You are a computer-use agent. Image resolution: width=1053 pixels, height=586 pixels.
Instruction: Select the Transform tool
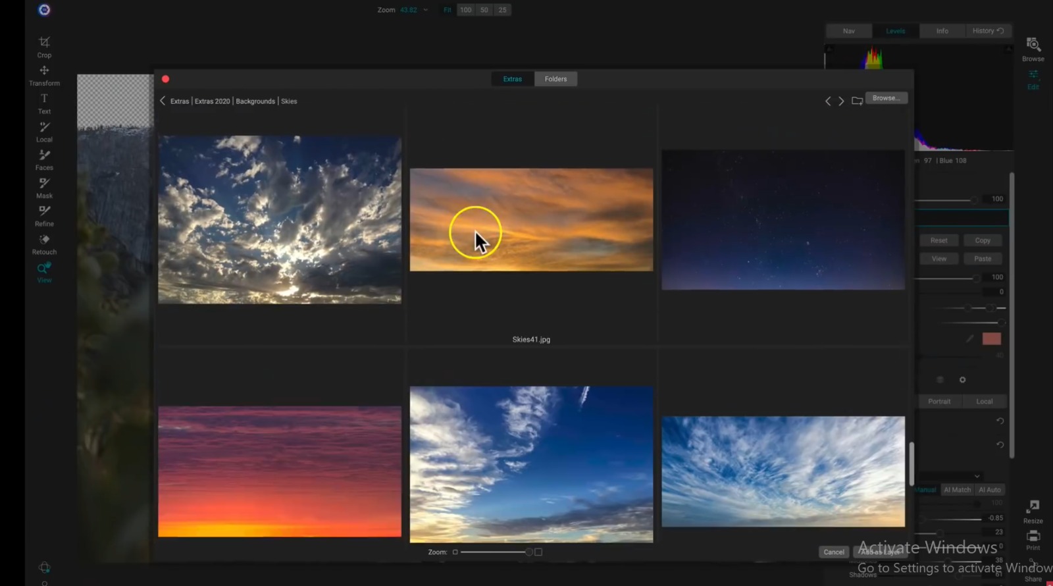click(x=44, y=76)
